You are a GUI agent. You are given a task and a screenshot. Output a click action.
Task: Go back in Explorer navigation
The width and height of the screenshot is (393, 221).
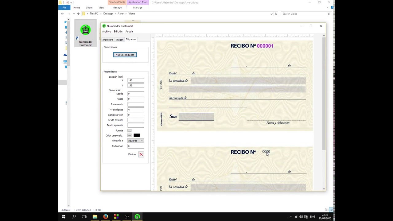tap(62, 14)
